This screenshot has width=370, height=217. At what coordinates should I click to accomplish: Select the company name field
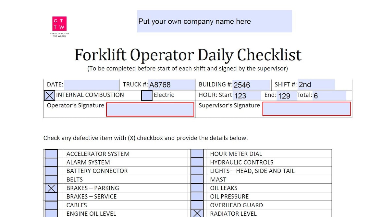click(215, 21)
